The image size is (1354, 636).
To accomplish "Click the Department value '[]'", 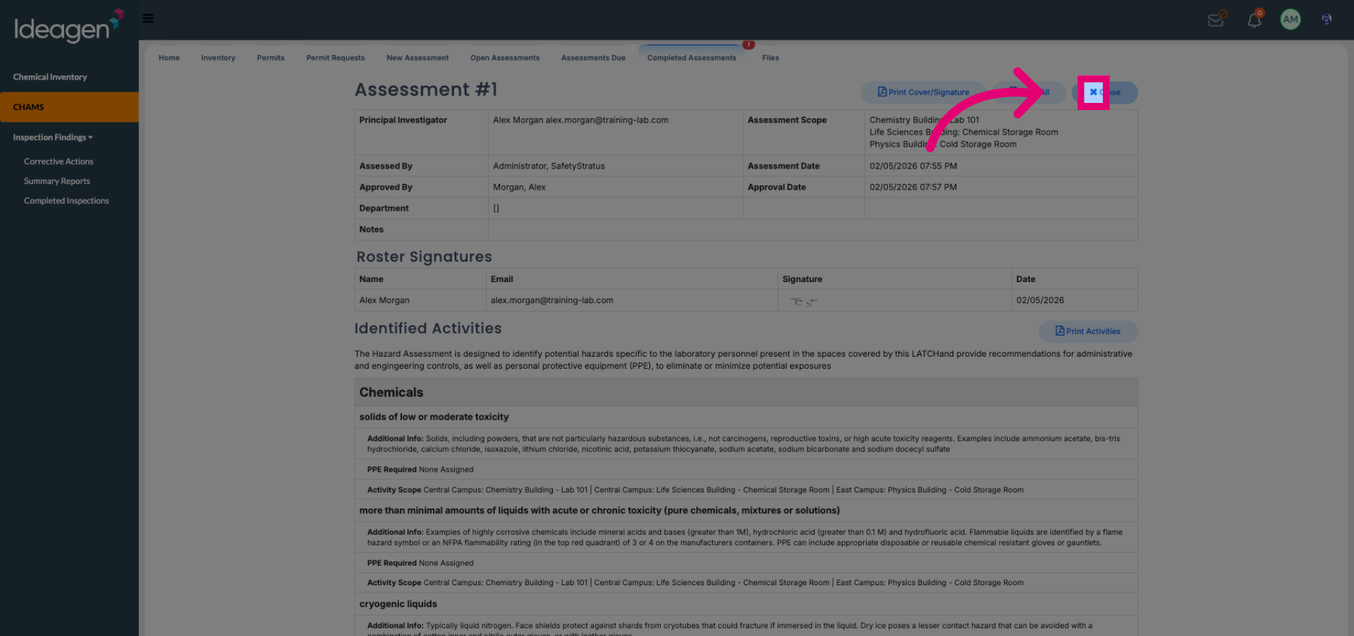I will click(496, 209).
